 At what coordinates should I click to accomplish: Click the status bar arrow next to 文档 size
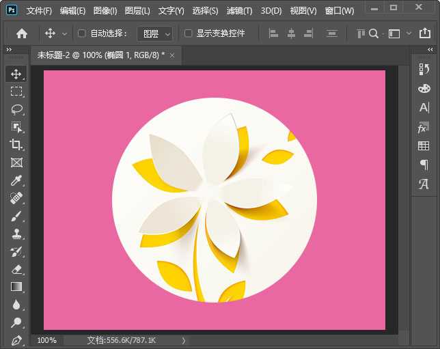point(183,339)
